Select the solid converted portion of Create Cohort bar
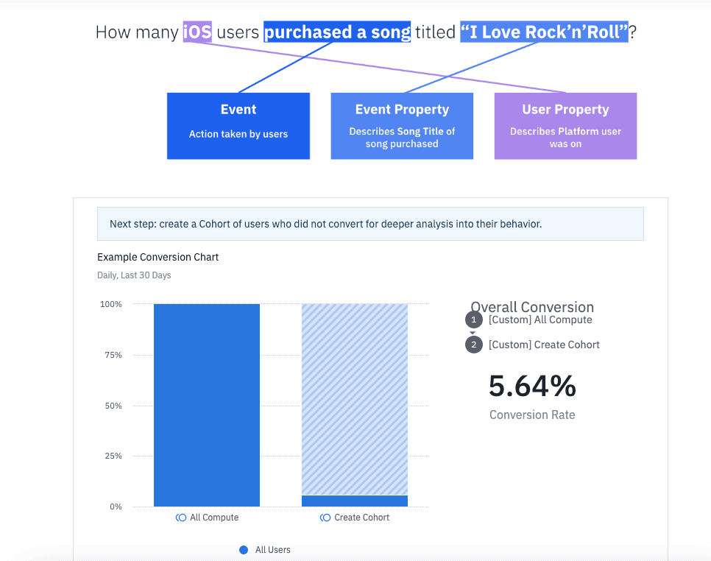Viewport: 711px width, 561px height. (355, 501)
